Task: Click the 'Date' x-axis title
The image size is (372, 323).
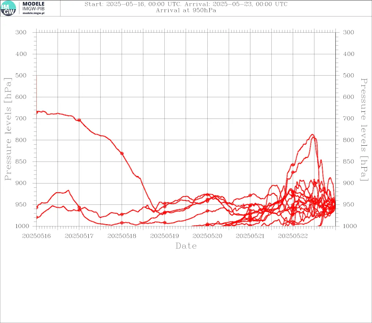Action: point(186,246)
